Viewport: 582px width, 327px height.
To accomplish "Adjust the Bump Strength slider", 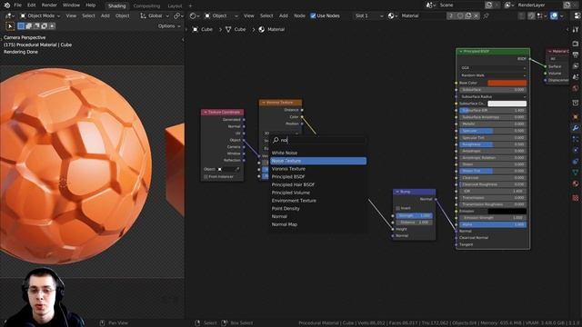I will 414,215.
